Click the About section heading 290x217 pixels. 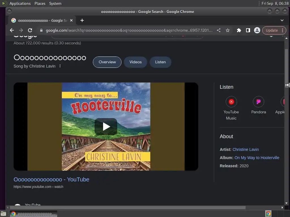(226, 136)
